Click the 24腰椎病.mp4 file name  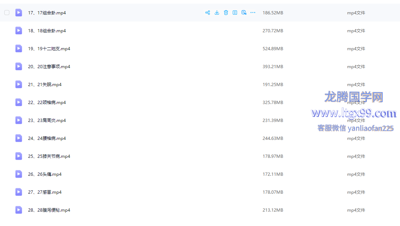[x=47, y=138]
